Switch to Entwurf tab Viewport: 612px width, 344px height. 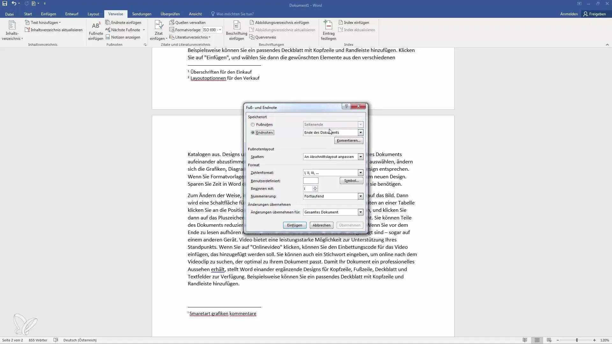pyautogui.click(x=72, y=14)
